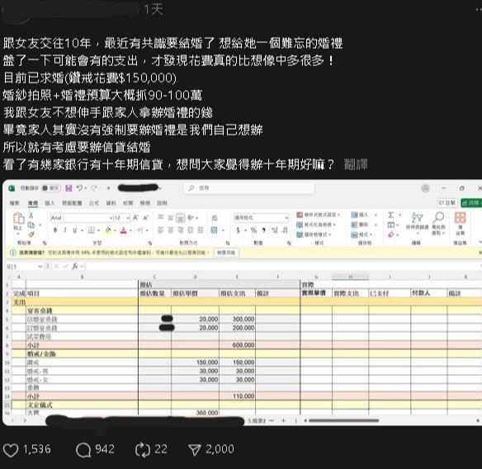Click the Merge and Center icon
482x469 pixels.
coord(215,230)
